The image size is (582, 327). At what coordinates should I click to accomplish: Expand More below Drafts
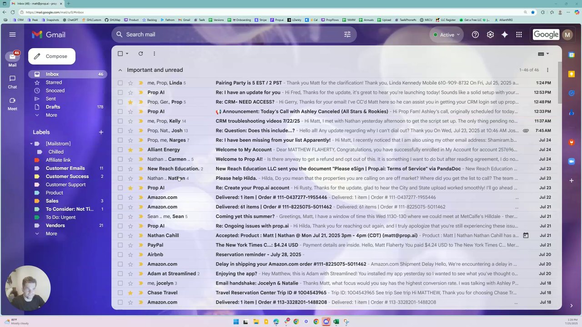click(51, 115)
